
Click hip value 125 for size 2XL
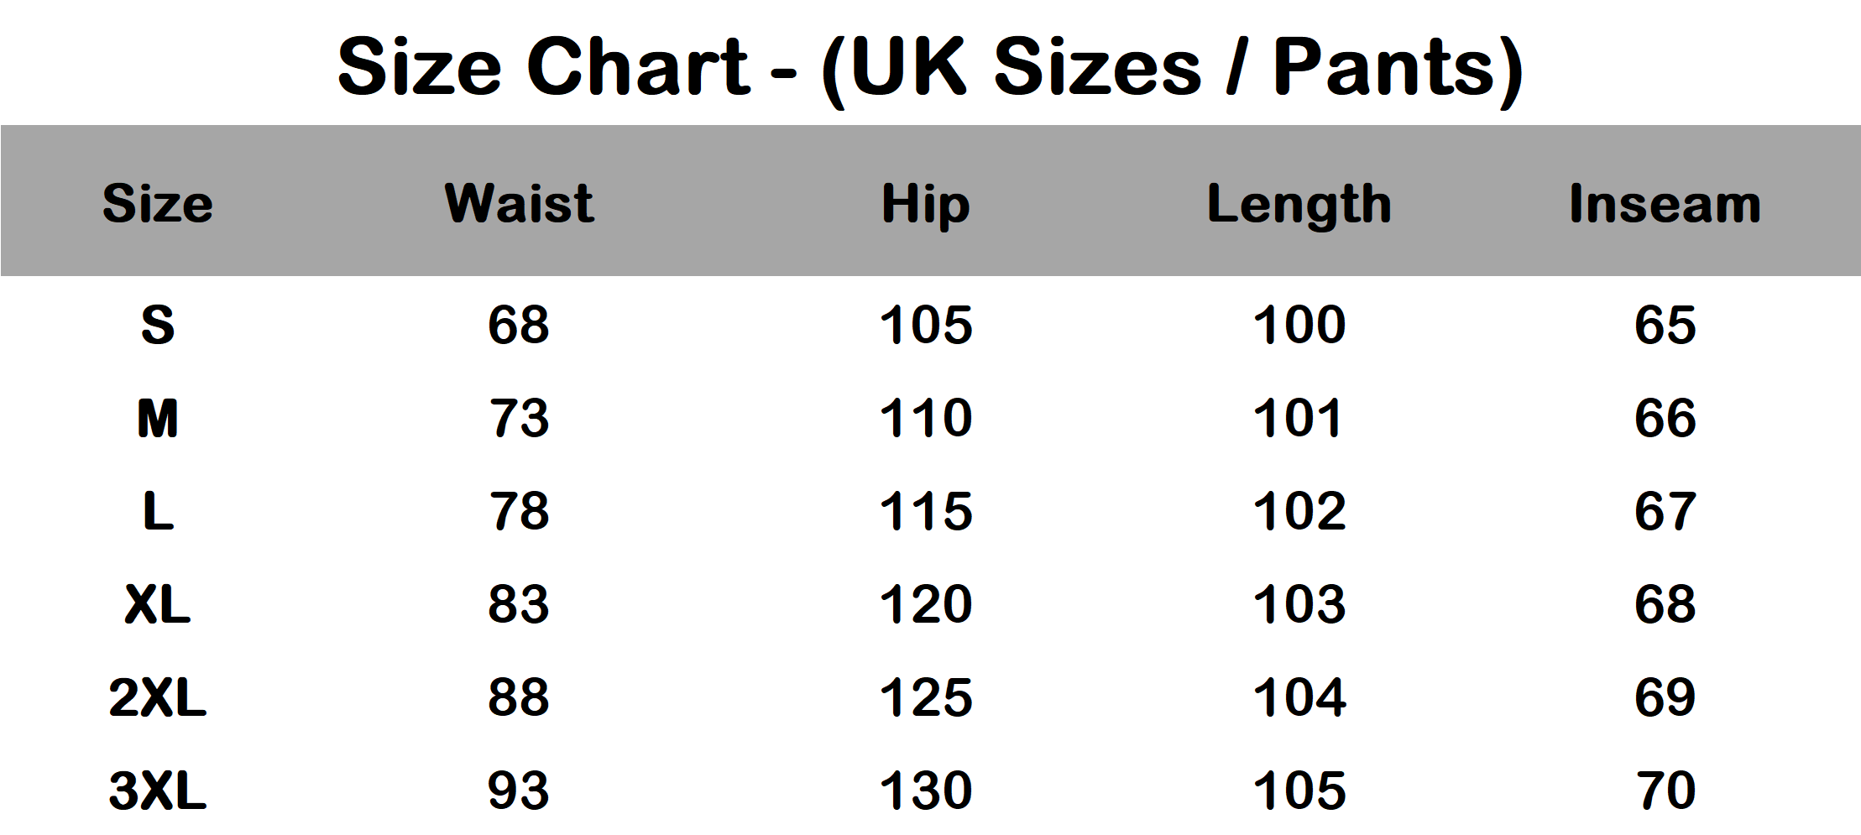925,697
